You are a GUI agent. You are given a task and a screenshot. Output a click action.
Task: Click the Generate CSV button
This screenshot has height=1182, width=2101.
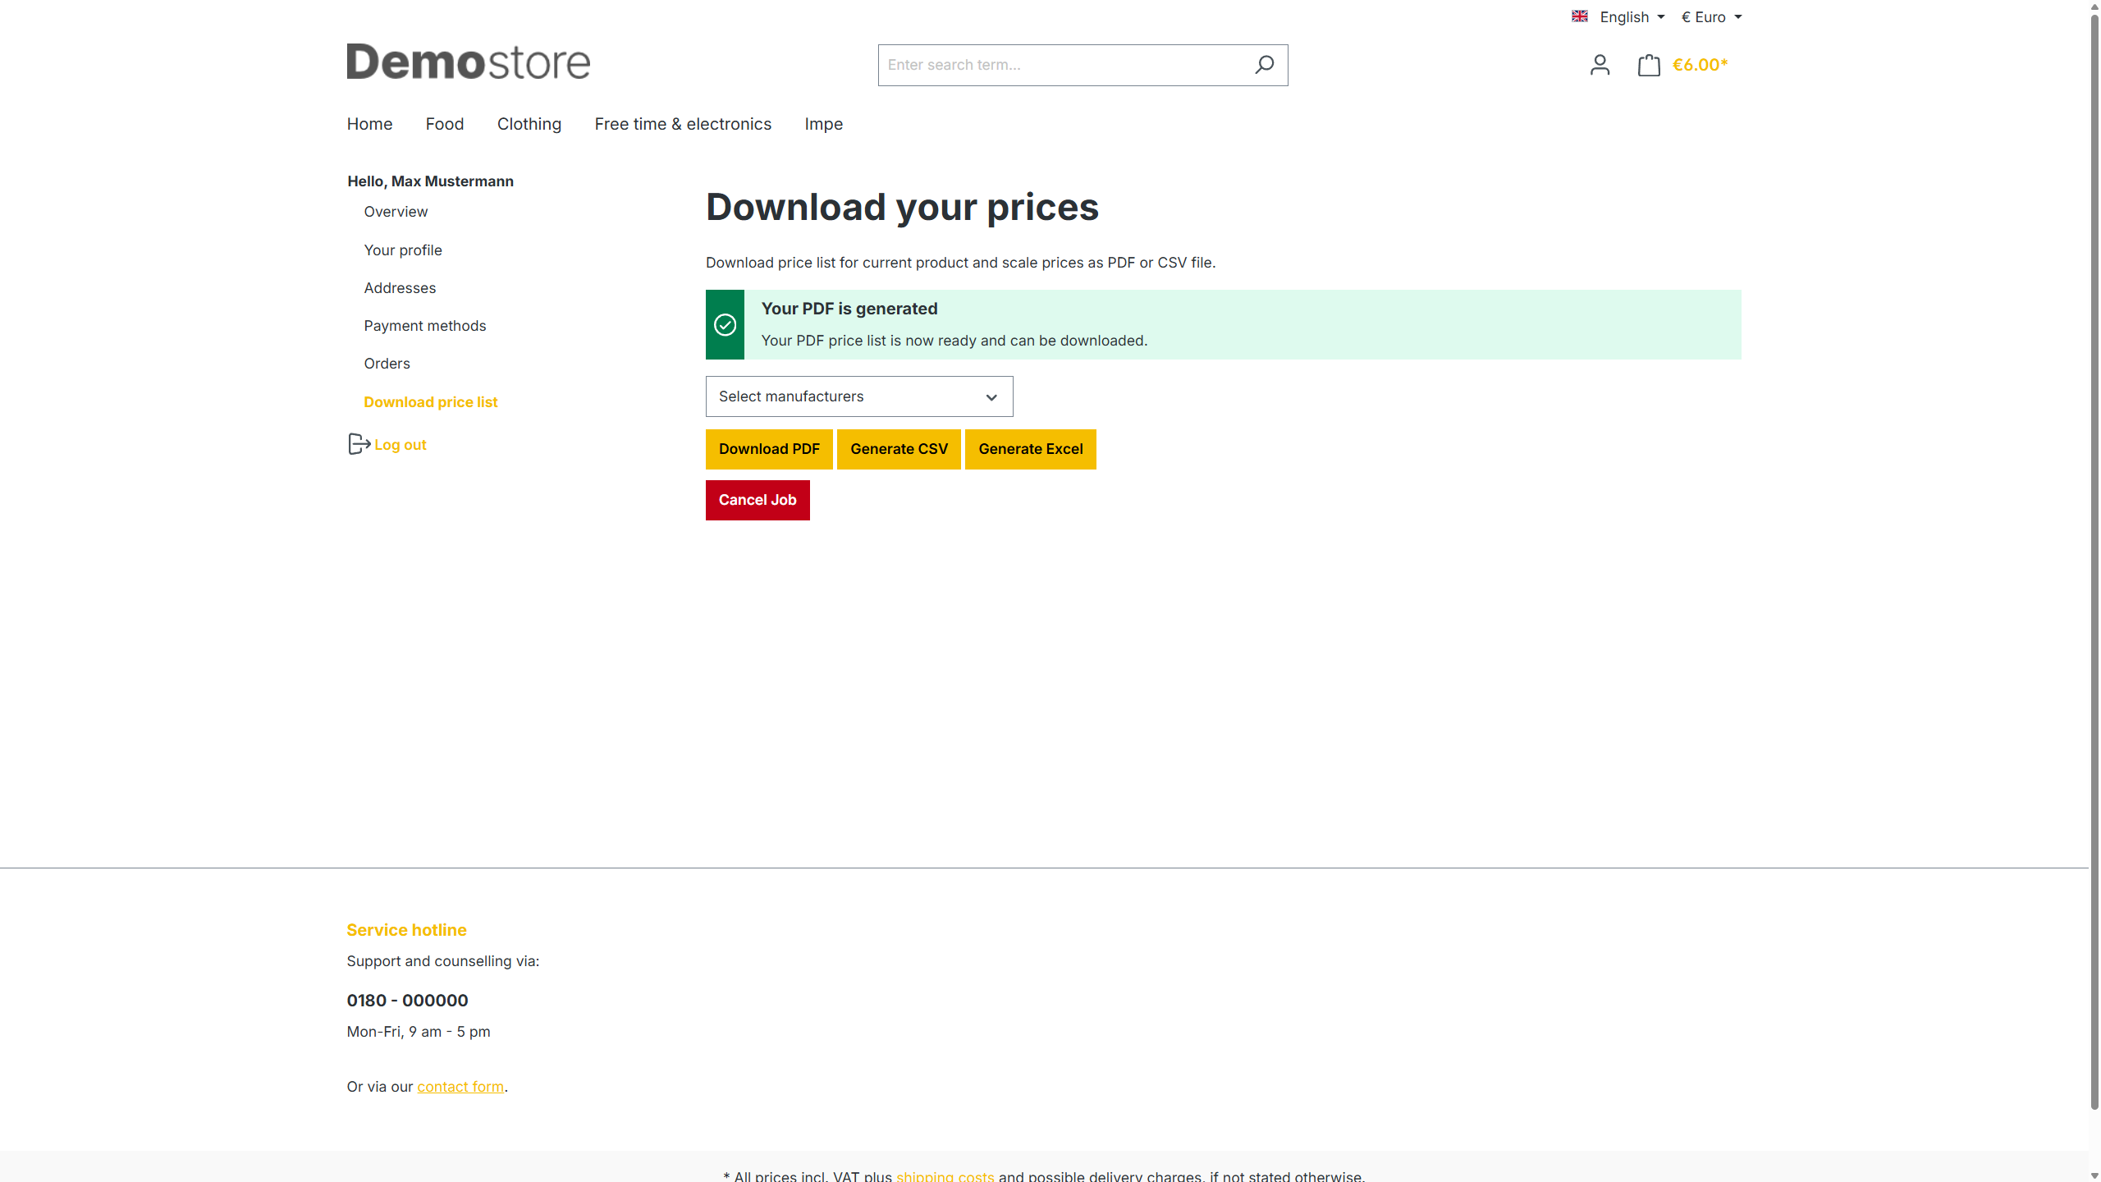pyautogui.click(x=899, y=449)
